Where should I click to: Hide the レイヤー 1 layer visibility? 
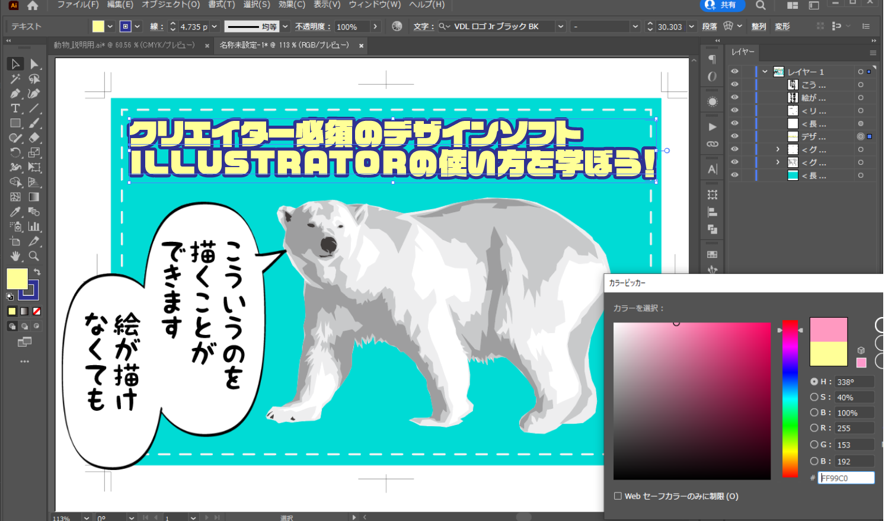(x=735, y=71)
